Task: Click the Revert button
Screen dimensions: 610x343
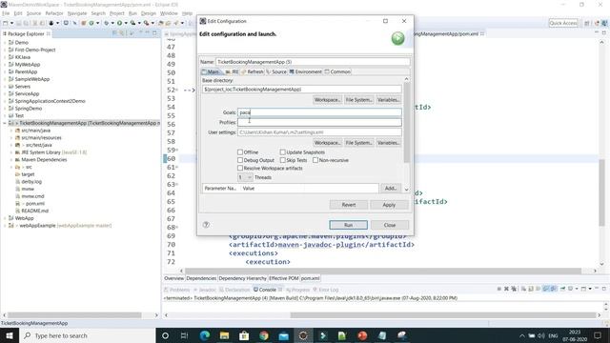Action: [x=349, y=205]
